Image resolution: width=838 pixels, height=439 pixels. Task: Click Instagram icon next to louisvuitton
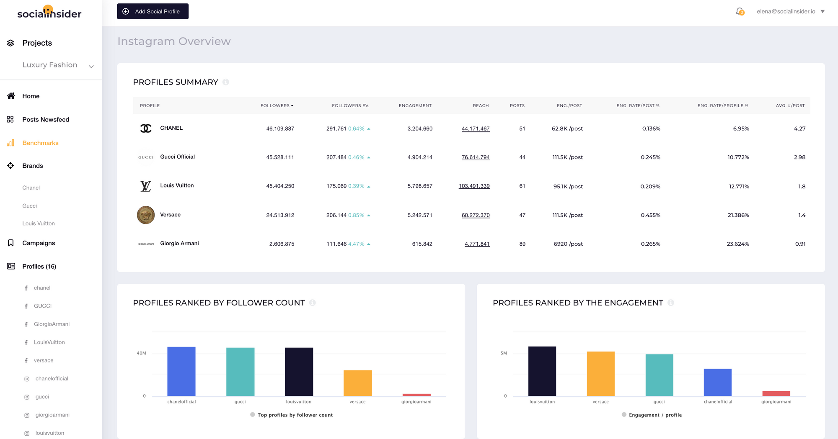27,433
